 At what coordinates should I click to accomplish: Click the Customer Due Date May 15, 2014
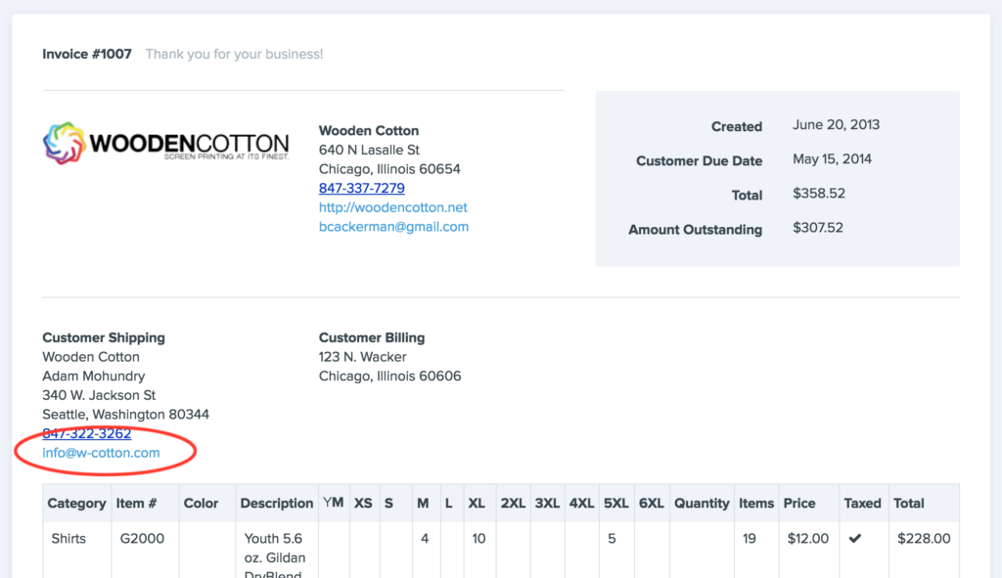(x=832, y=159)
